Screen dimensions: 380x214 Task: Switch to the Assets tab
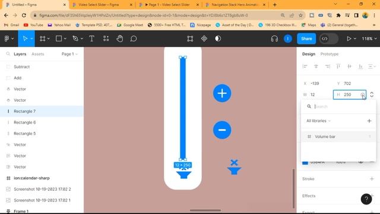pos(38,54)
